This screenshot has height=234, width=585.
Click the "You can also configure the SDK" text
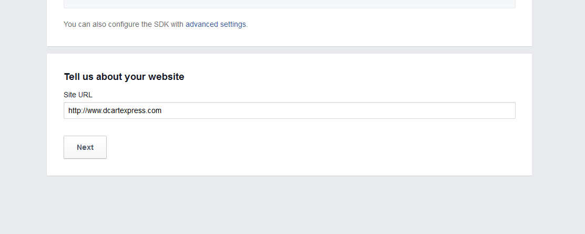[x=124, y=24]
